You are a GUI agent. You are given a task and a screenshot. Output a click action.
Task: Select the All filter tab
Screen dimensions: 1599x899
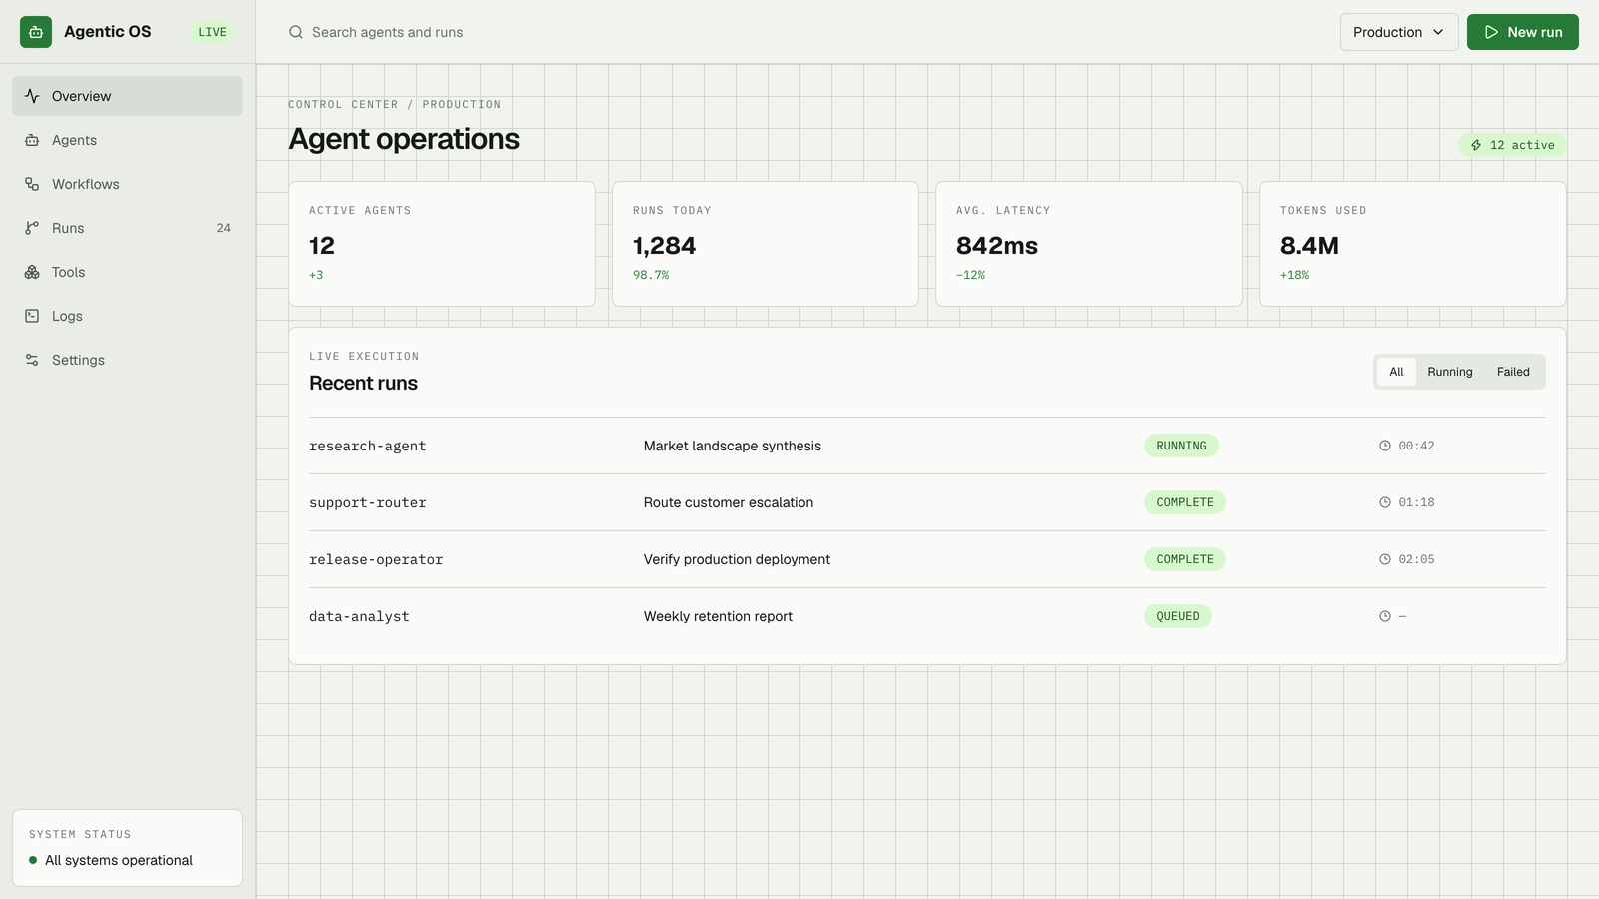tap(1396, 372)
